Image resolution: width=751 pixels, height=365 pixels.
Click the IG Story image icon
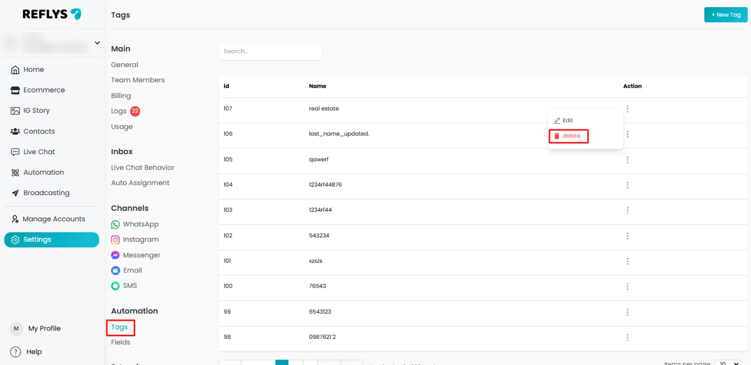(x=15, y=111)
